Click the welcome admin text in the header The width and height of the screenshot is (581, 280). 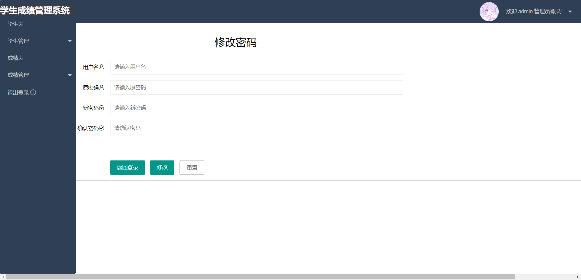(534, 12)
